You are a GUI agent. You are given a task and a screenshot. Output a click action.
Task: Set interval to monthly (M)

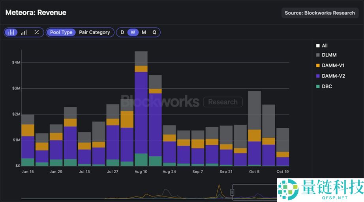point(144,32)
